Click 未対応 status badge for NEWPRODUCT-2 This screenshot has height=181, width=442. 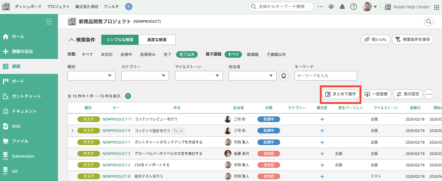click(268, 165)
